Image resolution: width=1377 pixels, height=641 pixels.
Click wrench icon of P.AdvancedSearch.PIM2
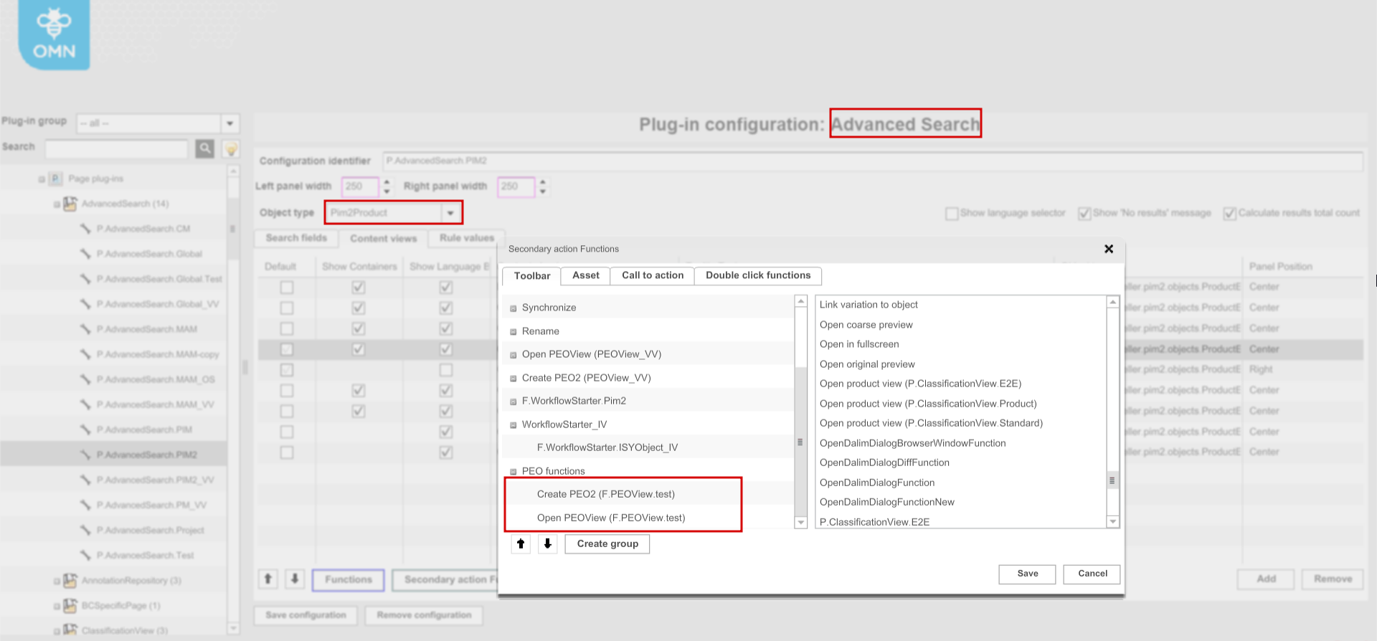(85, 455)
